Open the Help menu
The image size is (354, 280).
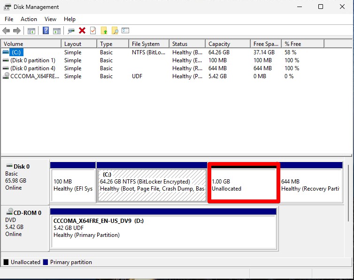(69, 19)
